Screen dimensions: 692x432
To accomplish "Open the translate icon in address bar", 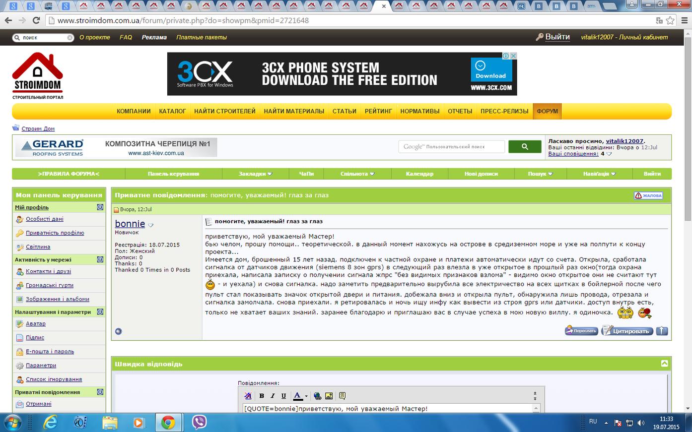I will [x=659, y=20].
